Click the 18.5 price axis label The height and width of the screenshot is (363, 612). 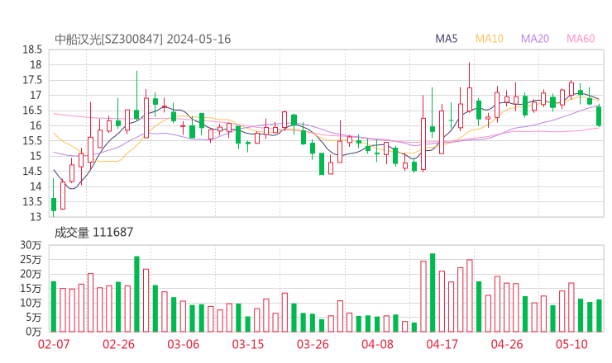click(x=32, y=49)
